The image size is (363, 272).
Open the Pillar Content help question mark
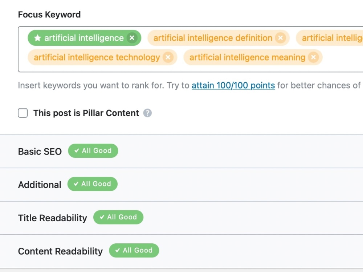pos(147,113)
